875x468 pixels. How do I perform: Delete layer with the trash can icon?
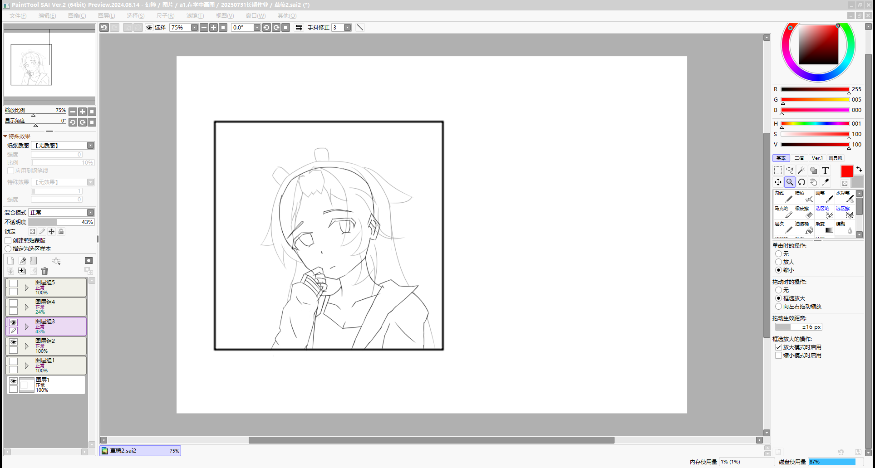tap(44, 271)
